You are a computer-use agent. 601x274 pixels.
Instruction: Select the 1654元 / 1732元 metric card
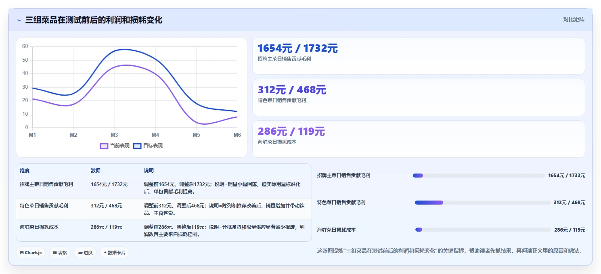coord(419,56)
